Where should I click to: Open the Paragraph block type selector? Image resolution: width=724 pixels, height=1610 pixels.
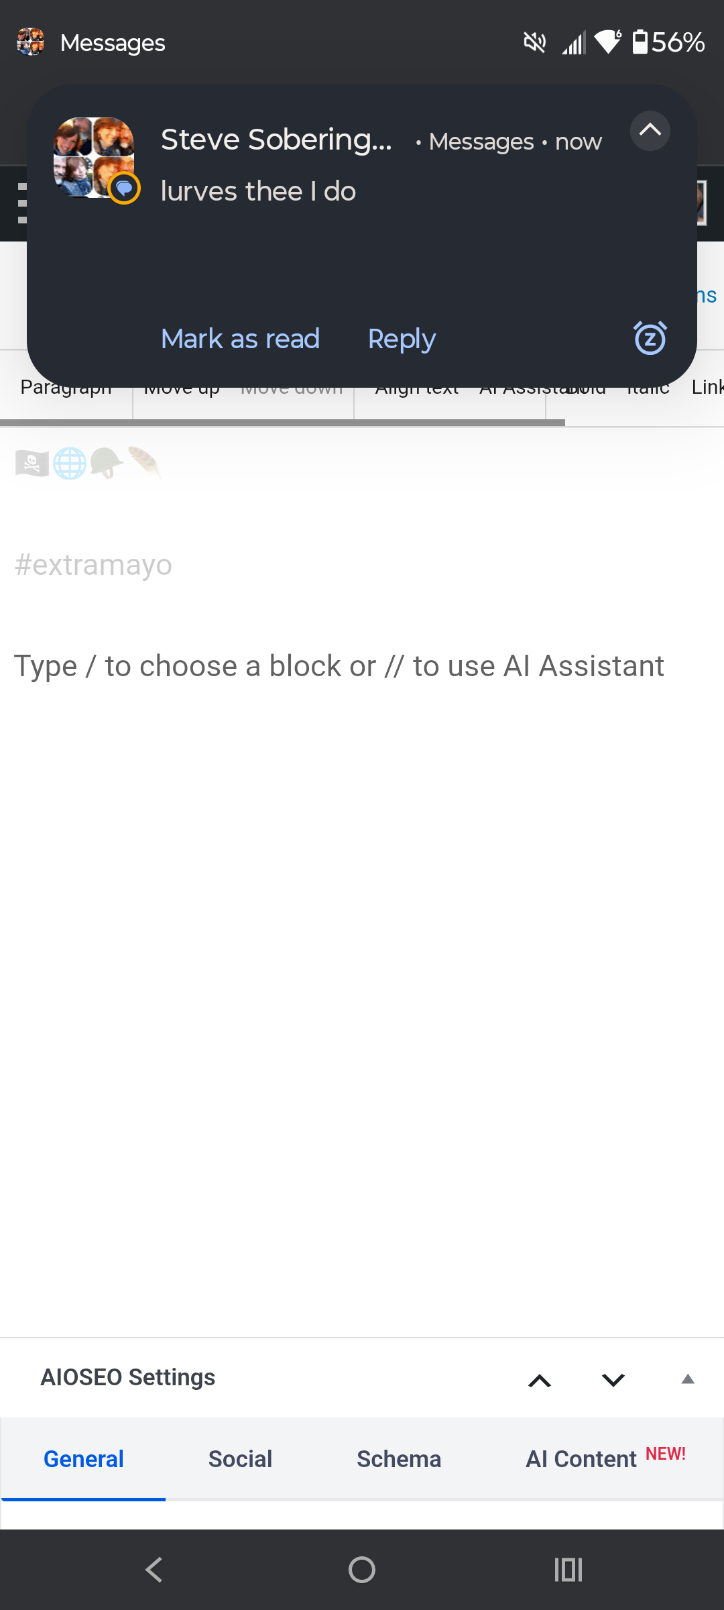[66, 391]
